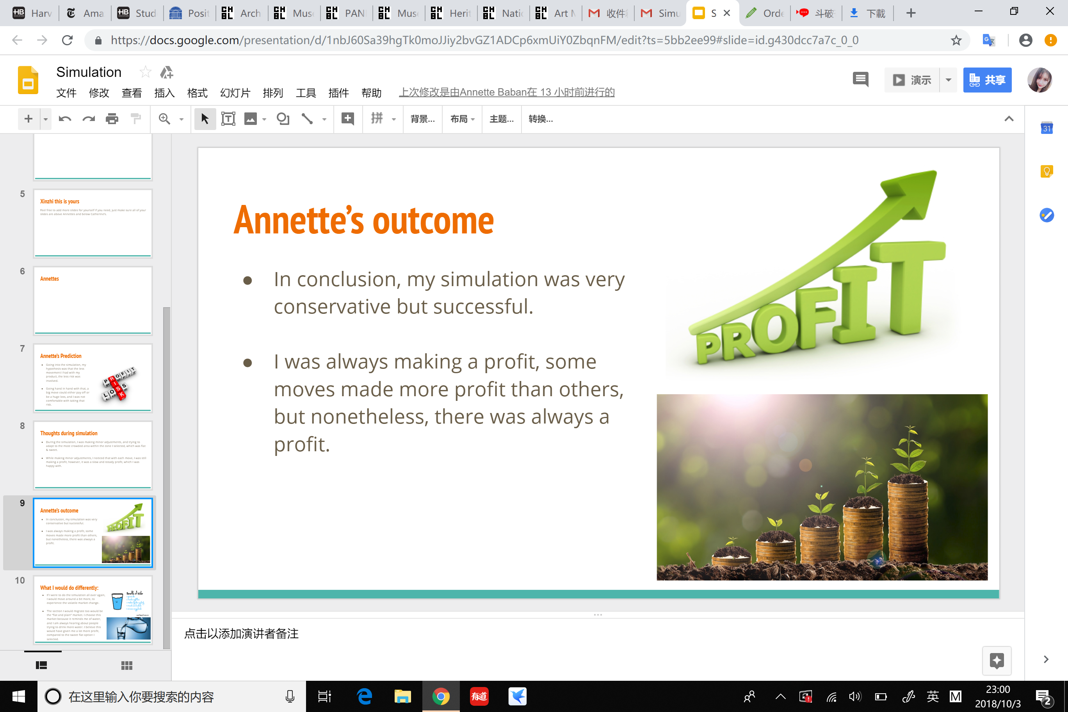Screen dimensions: 1068x712
Task: Choose the select cursor tool
Action: click(205, 119)
